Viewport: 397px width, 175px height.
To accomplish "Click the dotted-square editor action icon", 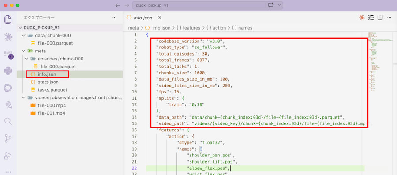I will (x=371, y=18).
